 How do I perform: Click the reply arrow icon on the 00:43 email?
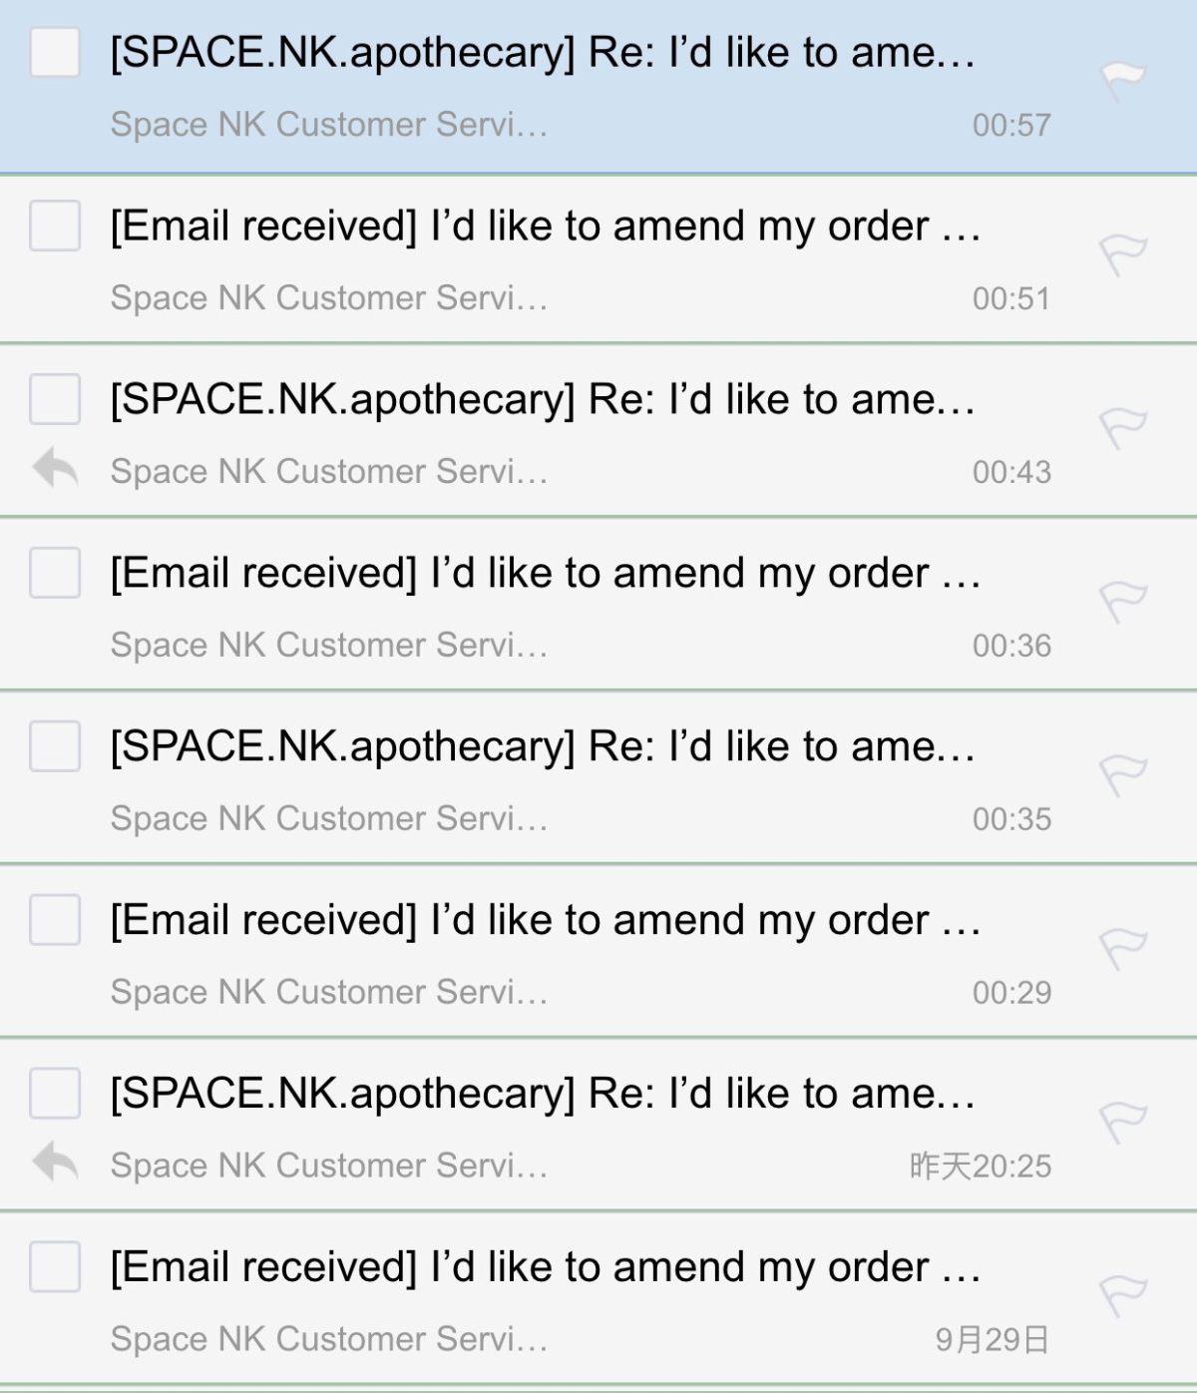pos(55,468)
